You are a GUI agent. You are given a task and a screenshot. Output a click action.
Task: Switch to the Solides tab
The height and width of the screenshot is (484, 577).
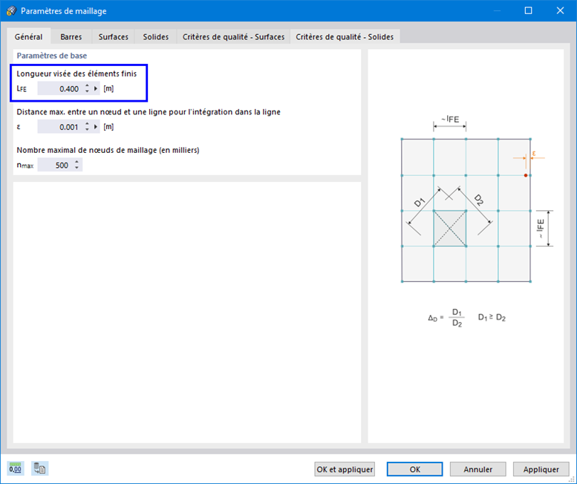point(156,37)
